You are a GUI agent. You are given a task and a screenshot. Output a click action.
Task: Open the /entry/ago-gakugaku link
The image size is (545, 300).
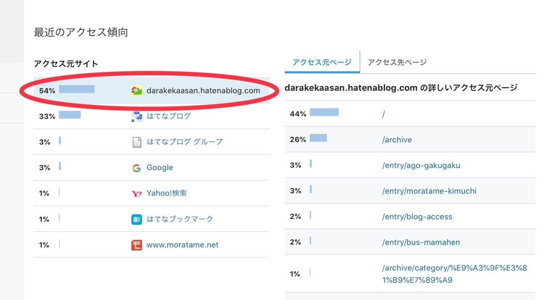click(x=421, y=165)
